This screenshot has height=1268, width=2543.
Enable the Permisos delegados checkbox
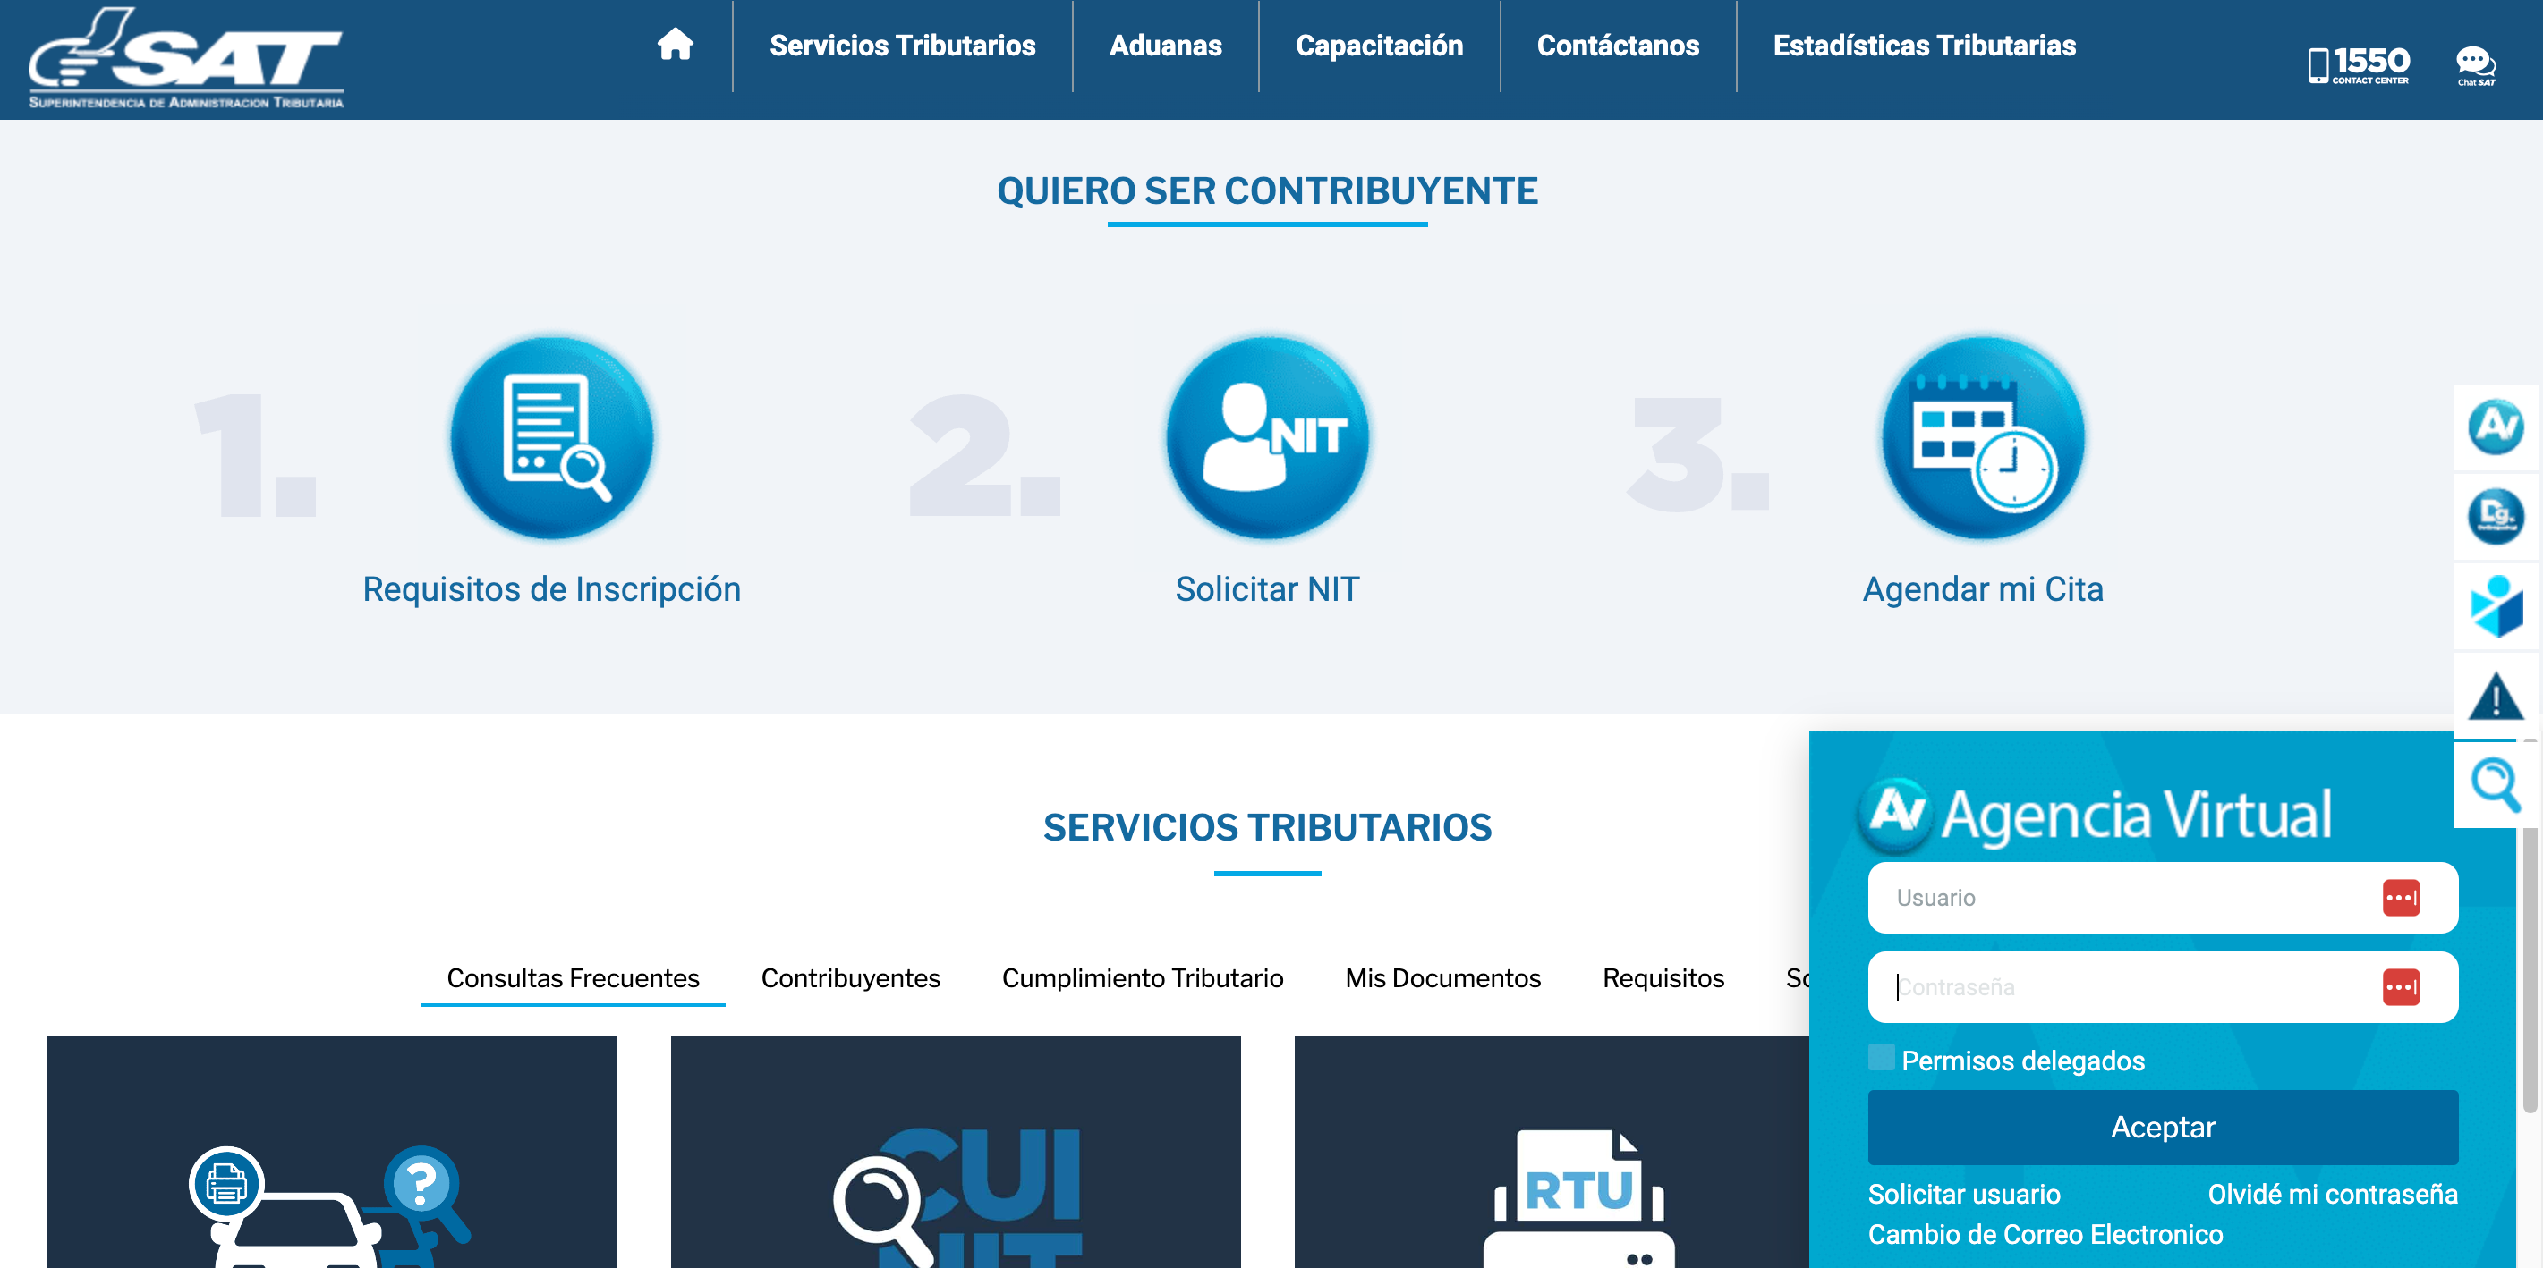1883,1058
